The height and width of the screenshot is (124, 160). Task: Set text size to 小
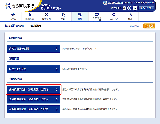point(124,8)
